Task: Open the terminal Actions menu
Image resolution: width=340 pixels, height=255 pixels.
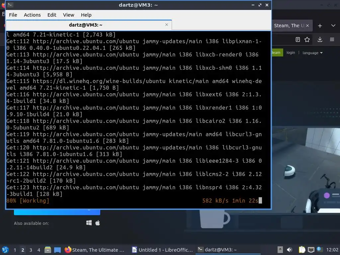Action: pos(32,15)
